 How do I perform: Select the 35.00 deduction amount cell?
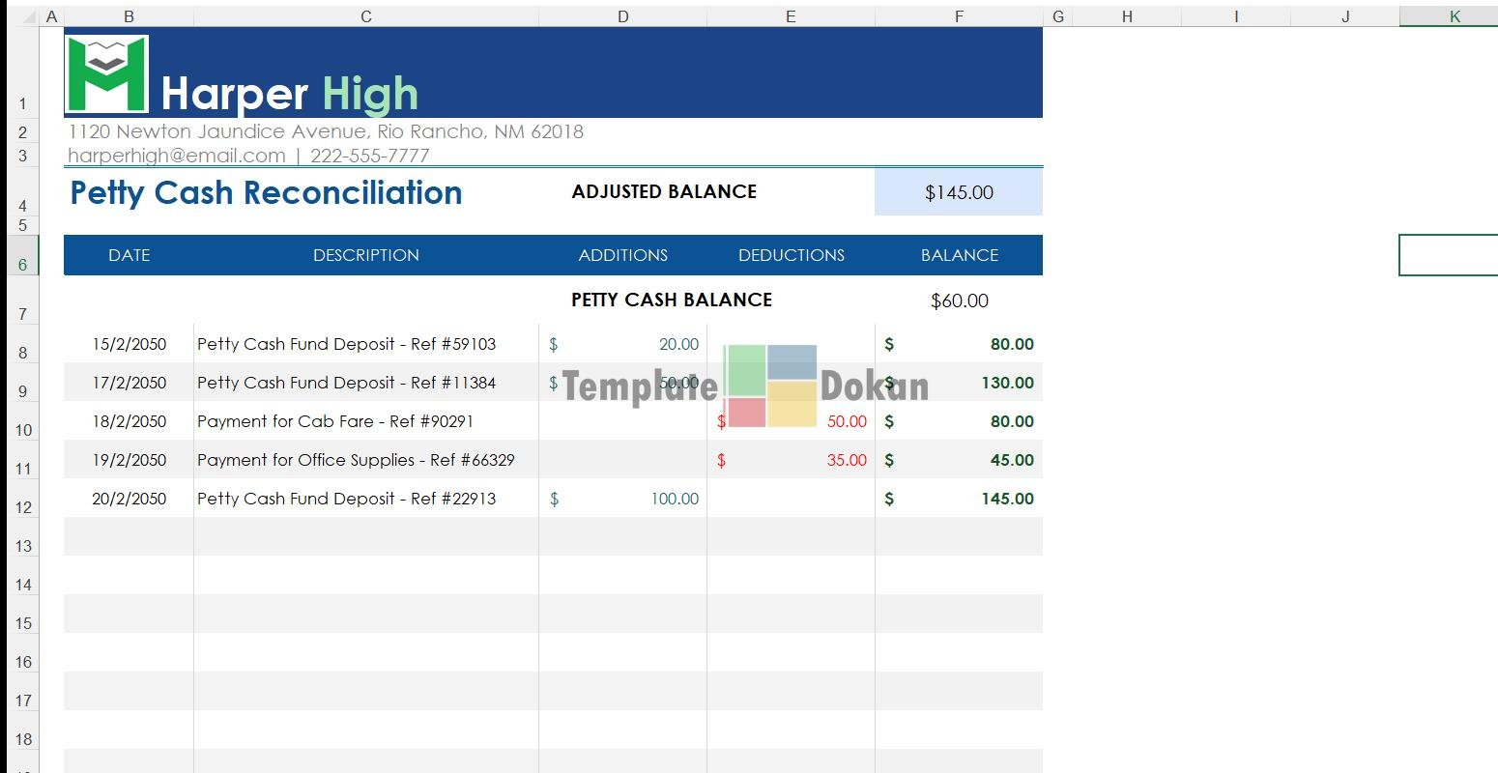tap(791, 460)
